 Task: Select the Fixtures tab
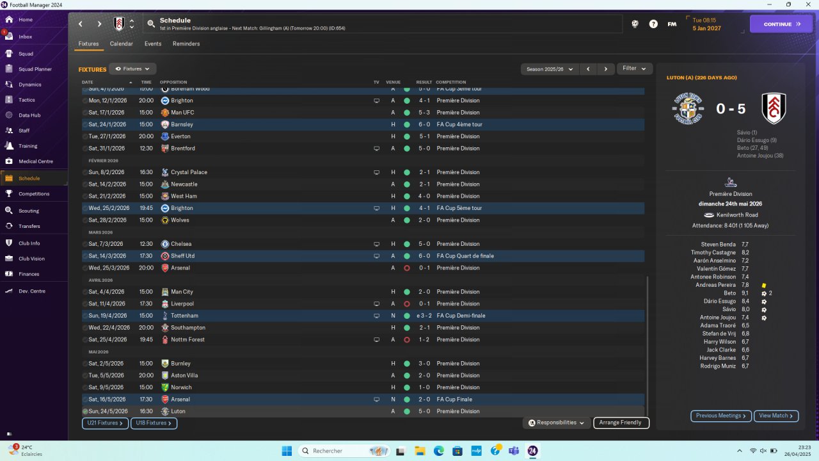pos(88,44)
